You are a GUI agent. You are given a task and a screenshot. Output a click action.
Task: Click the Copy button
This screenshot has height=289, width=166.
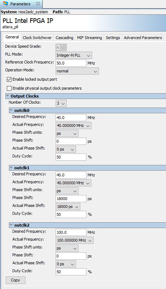(15, 280)
